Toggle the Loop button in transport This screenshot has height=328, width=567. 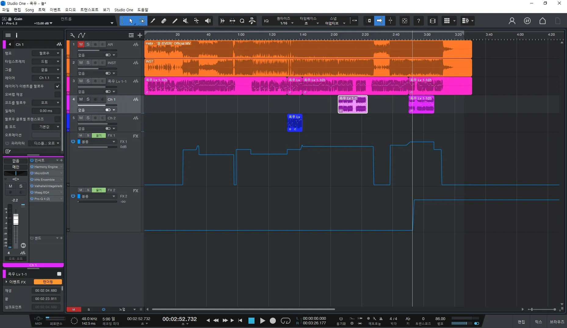(285, 321)
